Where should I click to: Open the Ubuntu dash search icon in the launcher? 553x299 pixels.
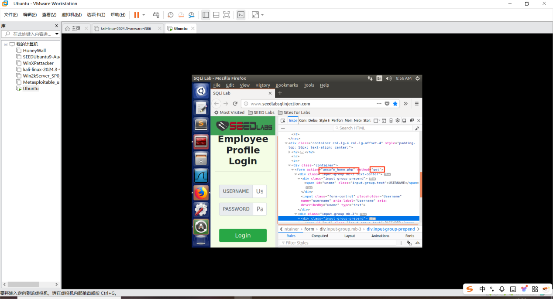(x=201, y=91)
